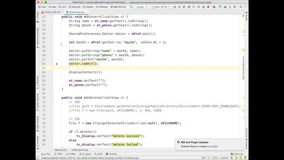Viewport: 284px width, 160px height.
Task: Click the Search Everywhere magnifier icon
Action: pyautogui.click(x=241, y=7)
